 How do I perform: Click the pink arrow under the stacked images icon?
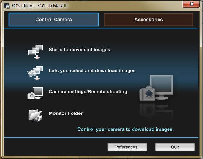pyautogui.click(x=37, y=57)
